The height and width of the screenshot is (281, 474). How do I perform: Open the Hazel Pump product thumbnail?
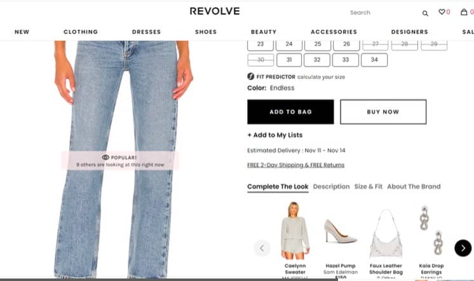[x=341, y=232]
